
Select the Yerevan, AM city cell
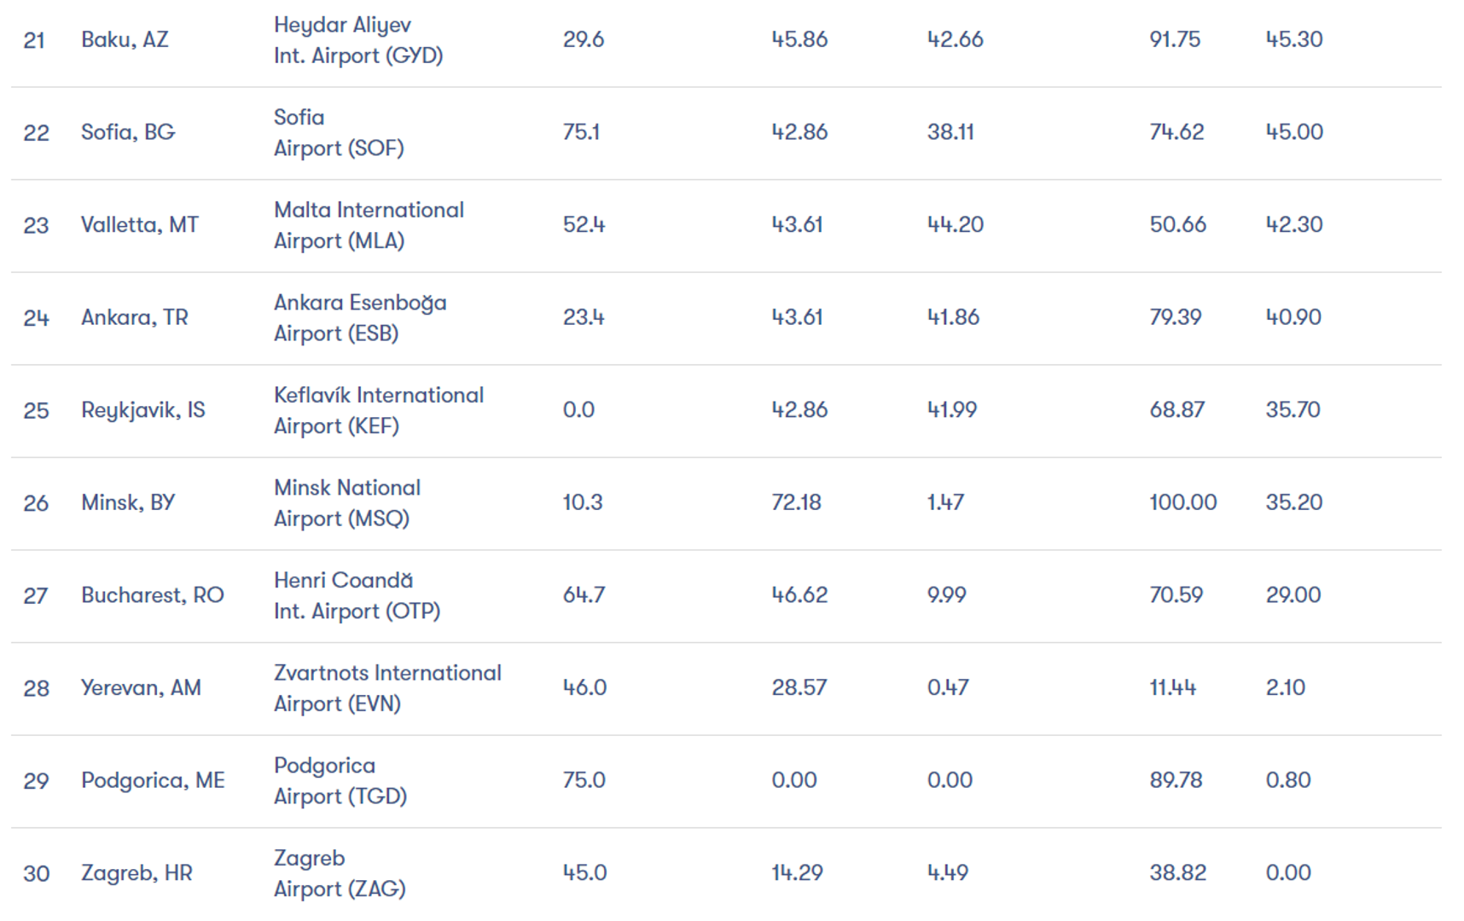pos(141,688)
